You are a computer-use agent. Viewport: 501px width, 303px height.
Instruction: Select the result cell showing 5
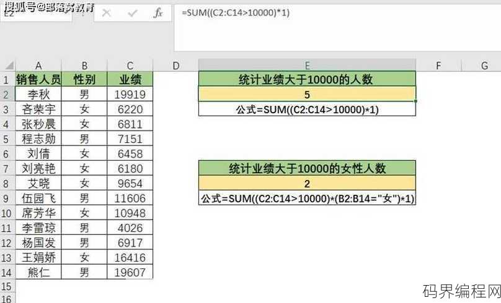(307, 95)
